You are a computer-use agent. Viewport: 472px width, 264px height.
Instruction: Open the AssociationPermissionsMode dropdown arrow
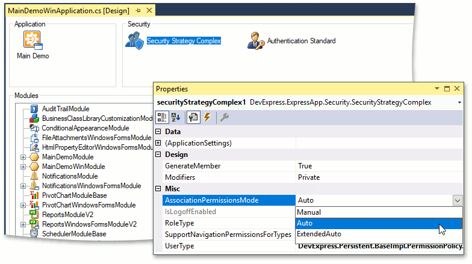click(x=458, y=200)
